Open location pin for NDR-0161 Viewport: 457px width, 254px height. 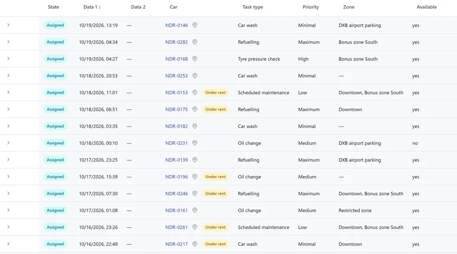point(195,210)
